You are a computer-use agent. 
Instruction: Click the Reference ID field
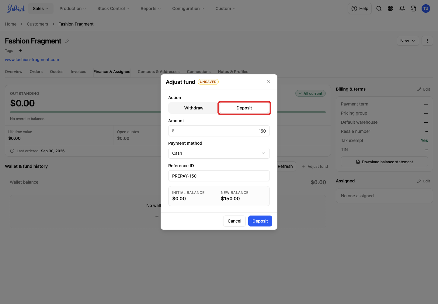219,176
